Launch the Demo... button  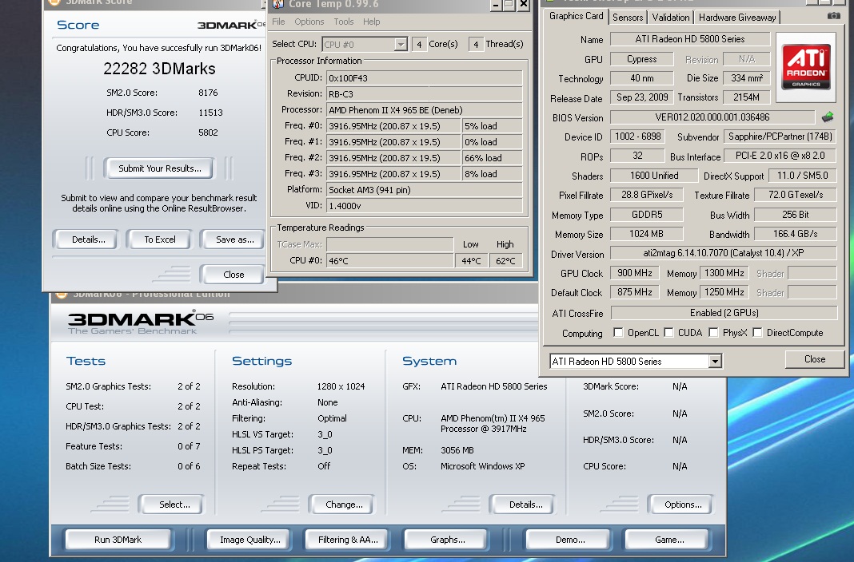569,540
